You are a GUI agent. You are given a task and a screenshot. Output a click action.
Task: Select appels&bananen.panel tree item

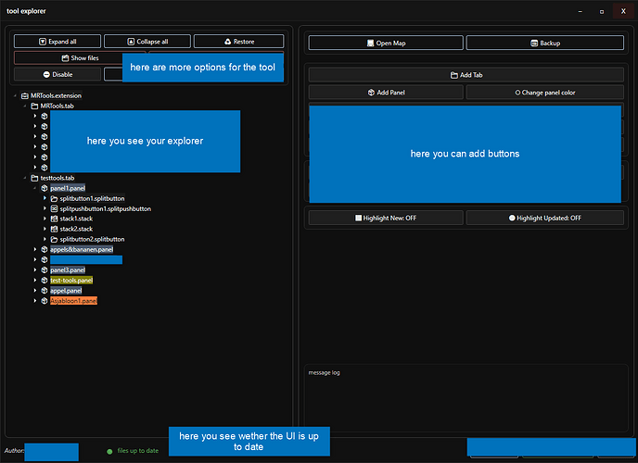[x=82, y=249]
